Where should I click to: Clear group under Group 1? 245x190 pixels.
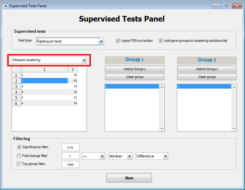134,77
